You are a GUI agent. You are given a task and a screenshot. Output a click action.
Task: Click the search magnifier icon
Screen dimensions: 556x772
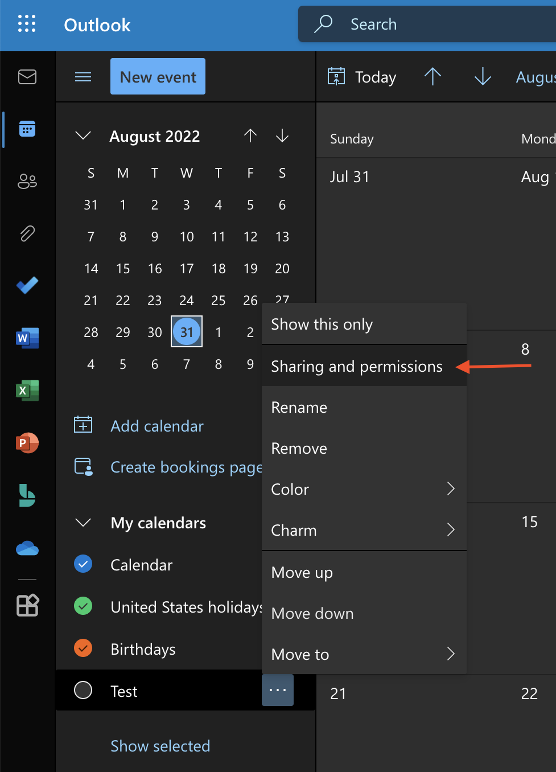point(323,24)
